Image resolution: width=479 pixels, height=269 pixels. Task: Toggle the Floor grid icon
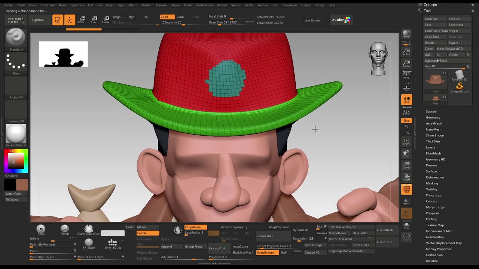coord(406,87)
